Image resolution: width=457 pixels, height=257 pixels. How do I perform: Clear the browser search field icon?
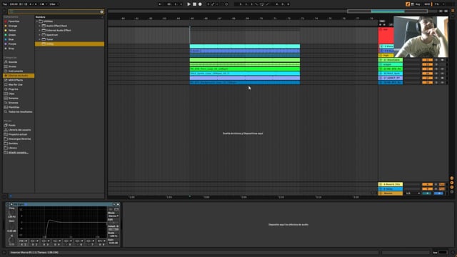point(101,11)
